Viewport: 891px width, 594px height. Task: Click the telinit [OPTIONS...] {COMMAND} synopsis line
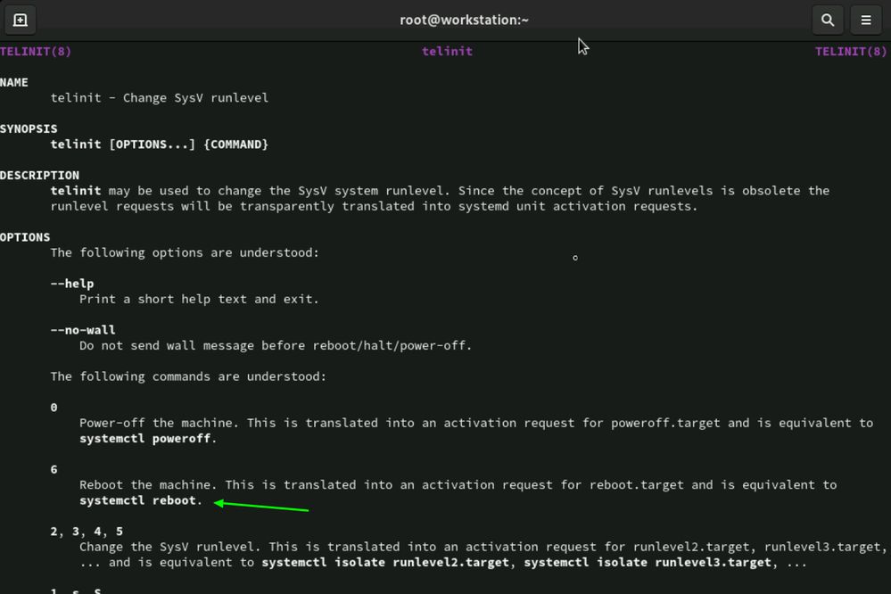click(x=159, y=144)
